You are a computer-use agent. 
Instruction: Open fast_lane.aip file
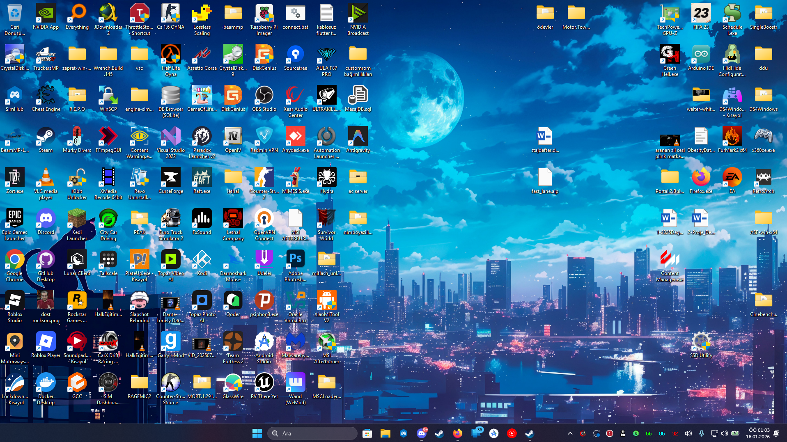pyautogui.click(x=545, y=181)
